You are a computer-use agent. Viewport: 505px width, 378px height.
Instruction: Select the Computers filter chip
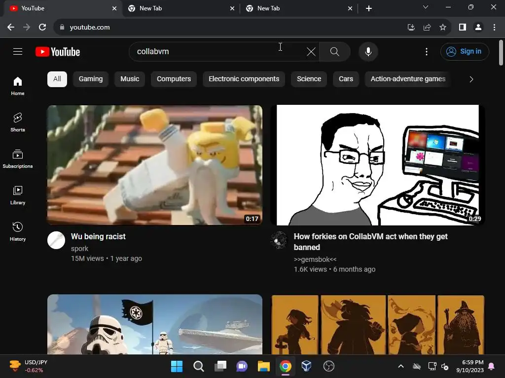[174, 79]
